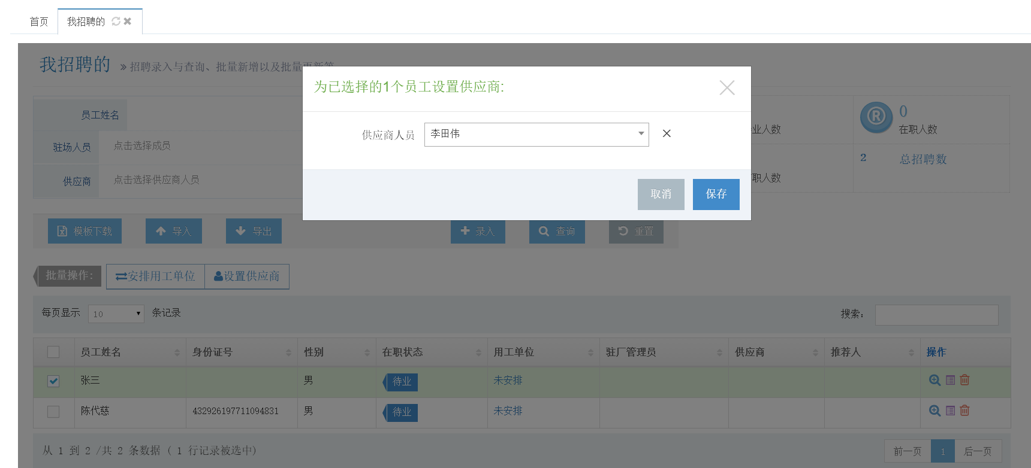Click 取消 button in dialog

tap(661, 194)
